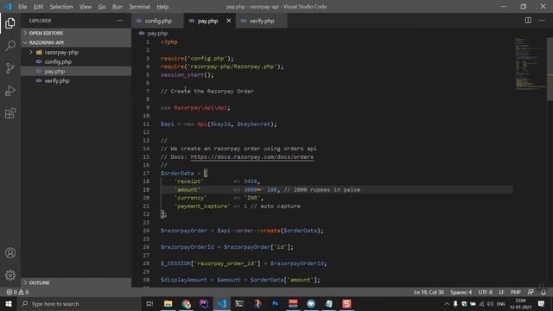Open the Windows Action Center
Screen dimensions: 553x311
click(x=542, y=303)
